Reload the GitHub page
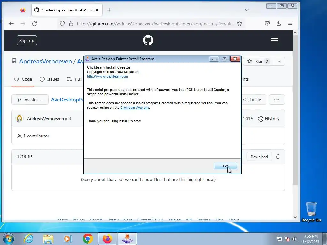The image size is (327, 245). point(34,24)
